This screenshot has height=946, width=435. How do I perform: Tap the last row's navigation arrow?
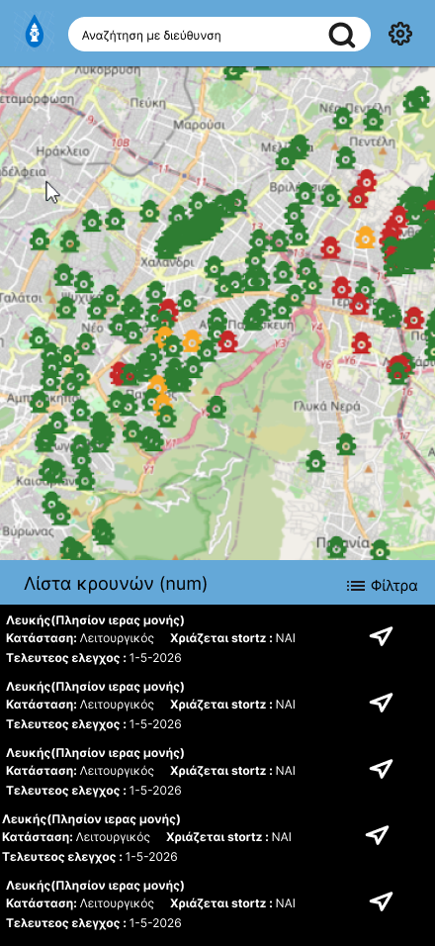(x=381, y=901)
